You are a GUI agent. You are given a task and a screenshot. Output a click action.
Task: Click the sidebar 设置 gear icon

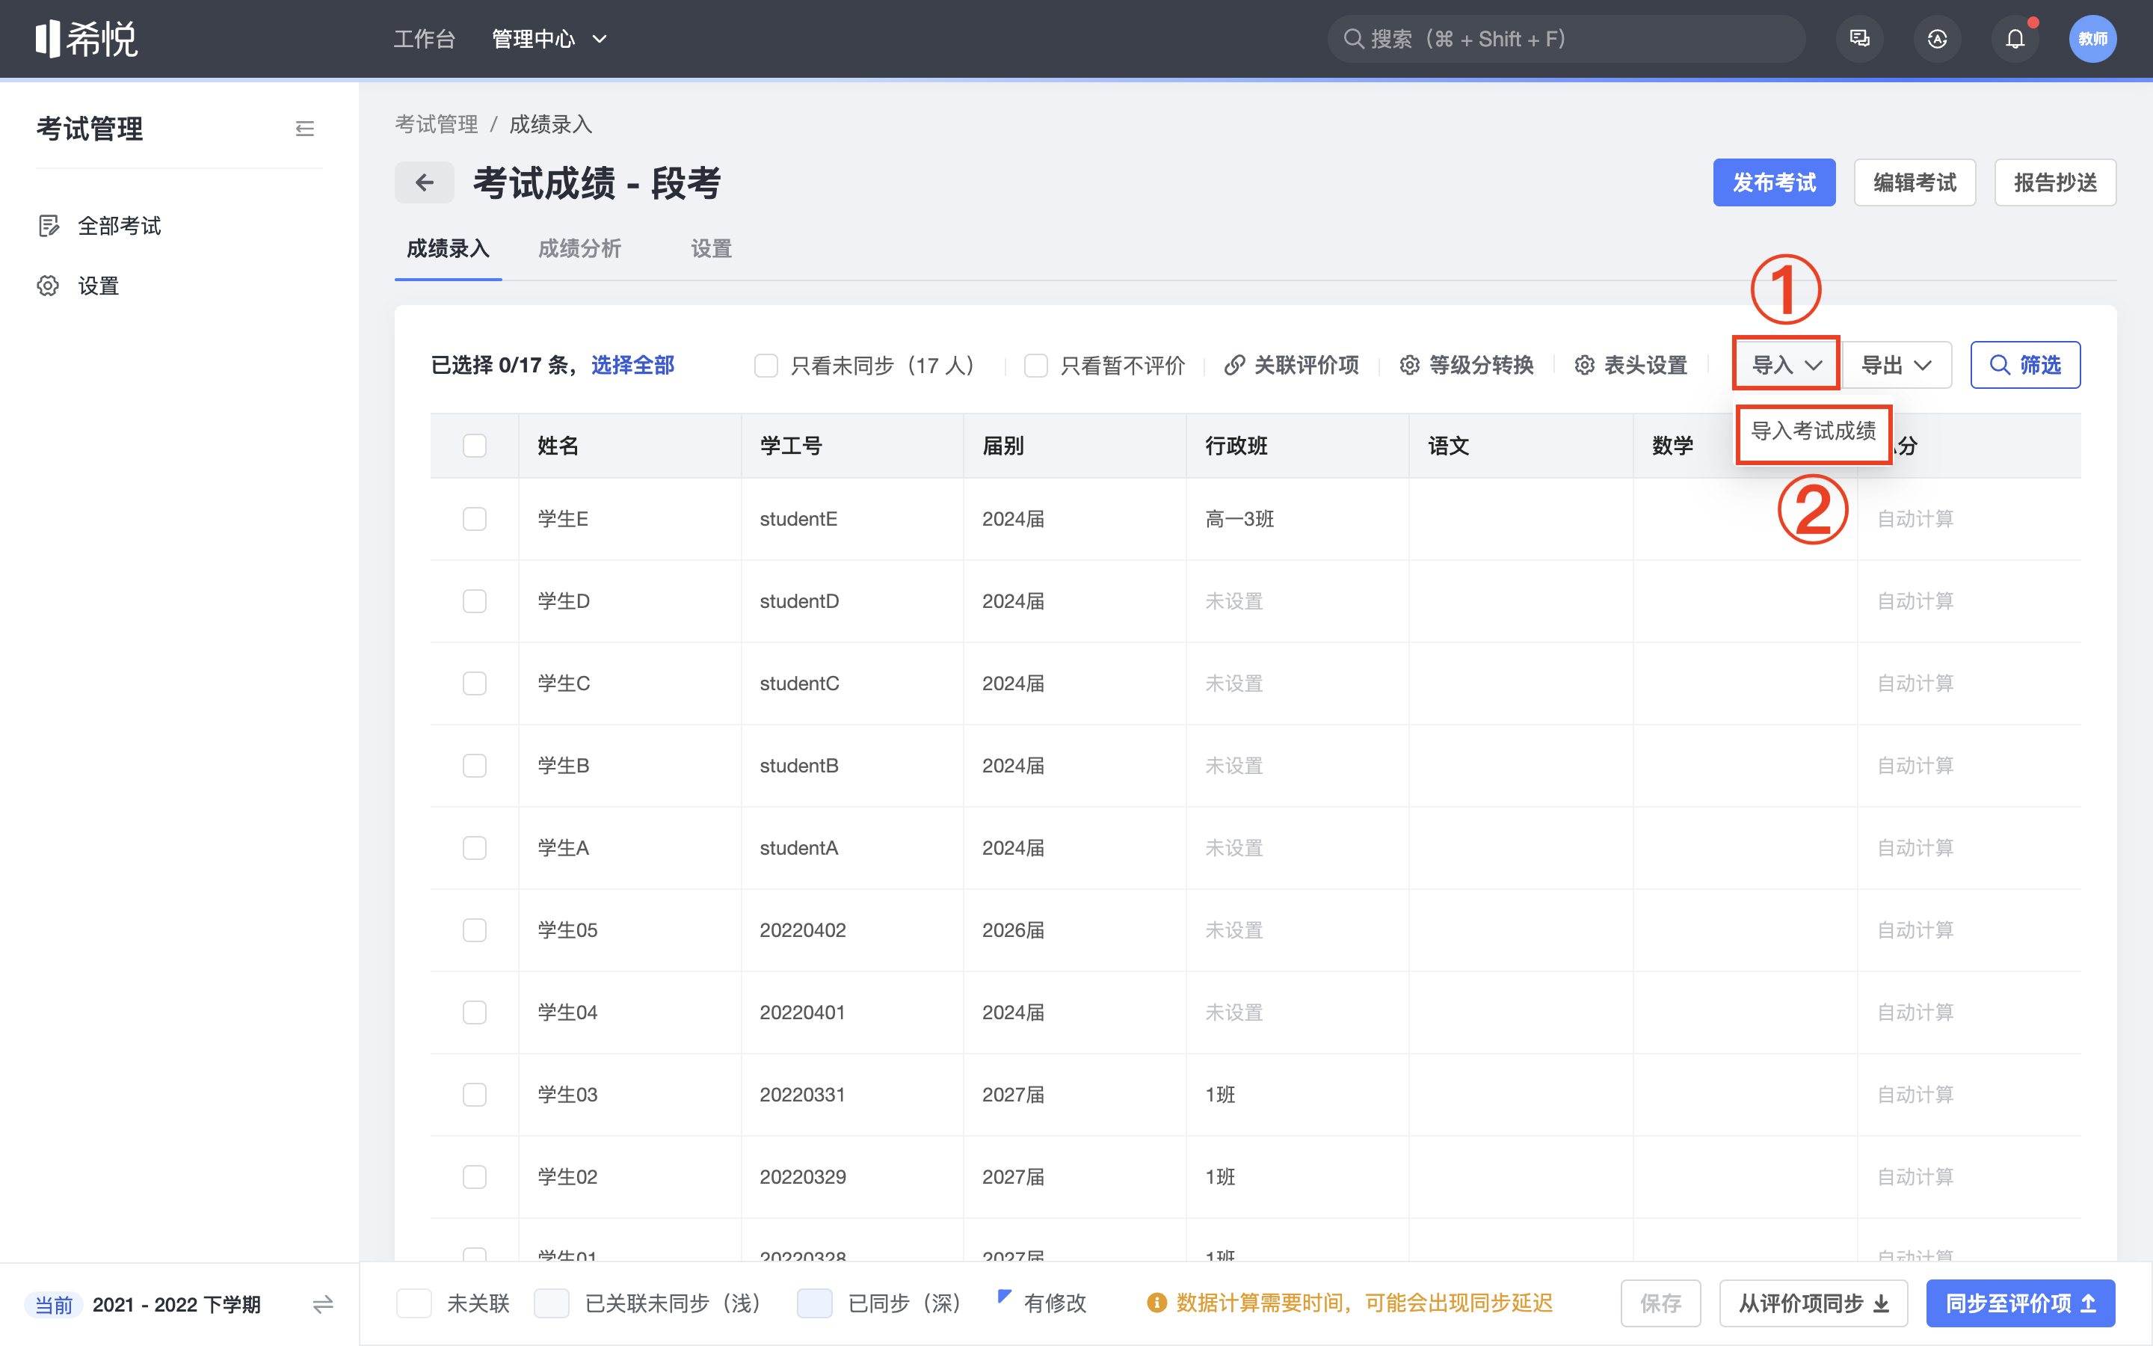point(48,286)
